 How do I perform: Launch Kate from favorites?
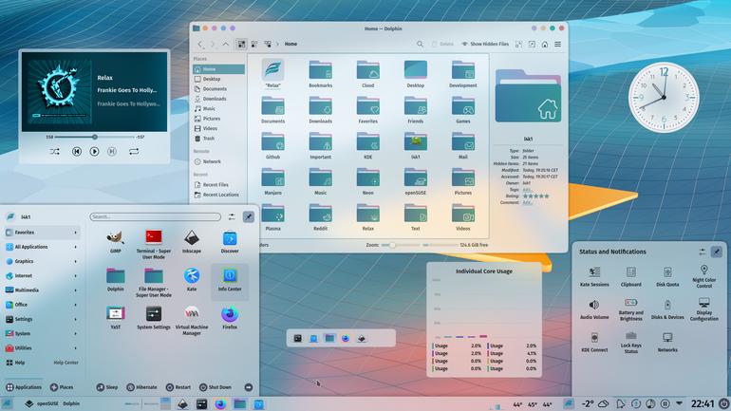(x=192, y=280)
